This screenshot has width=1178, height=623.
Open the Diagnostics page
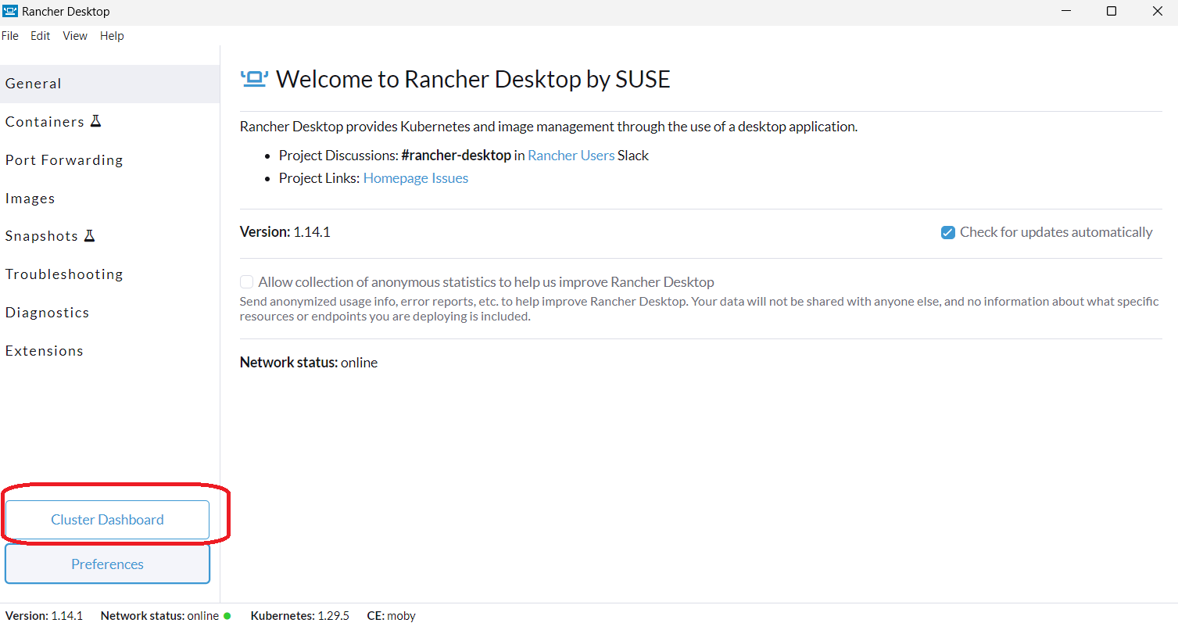(109, 313)
